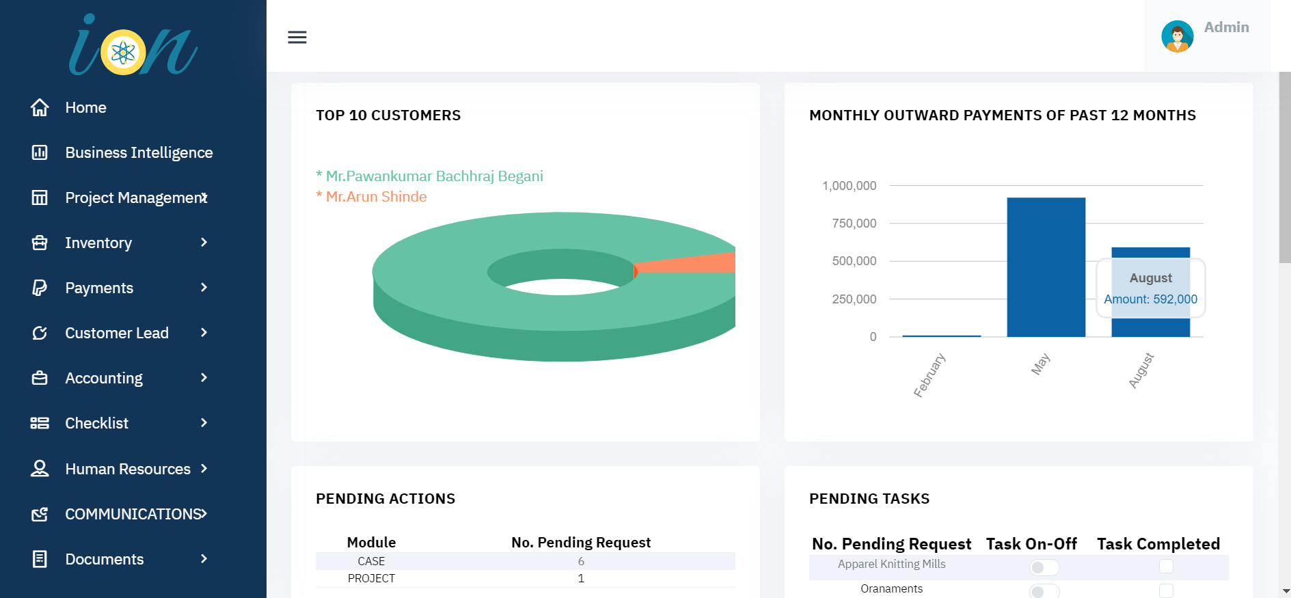Check Task Completed for Oranaments
This screenshot has height=598, width=1291.
tap(1166, 590)
